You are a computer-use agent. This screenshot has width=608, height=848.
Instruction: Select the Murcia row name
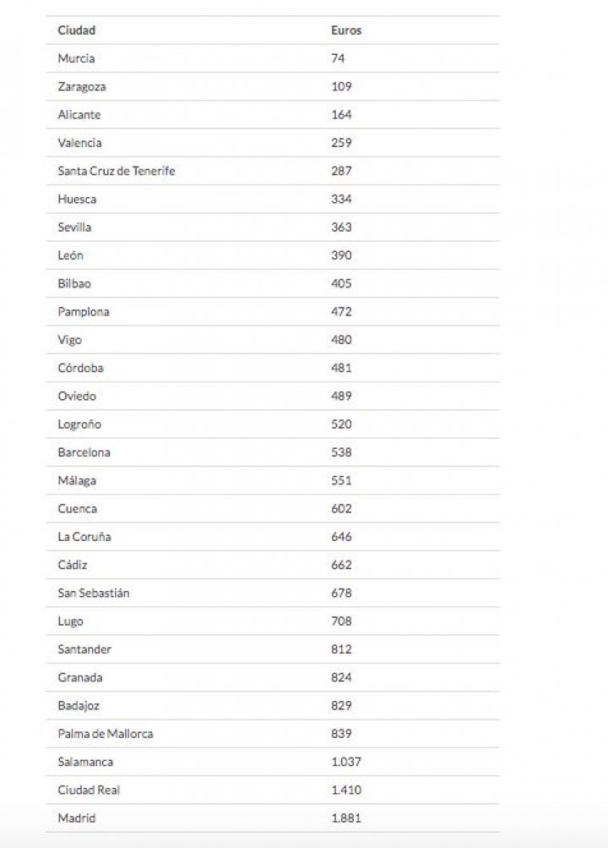pyautogui.click(x=76, y=58)
